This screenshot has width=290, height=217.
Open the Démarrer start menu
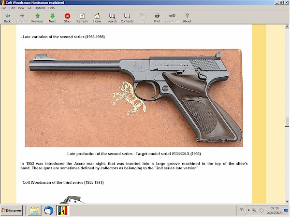point(12,210)
